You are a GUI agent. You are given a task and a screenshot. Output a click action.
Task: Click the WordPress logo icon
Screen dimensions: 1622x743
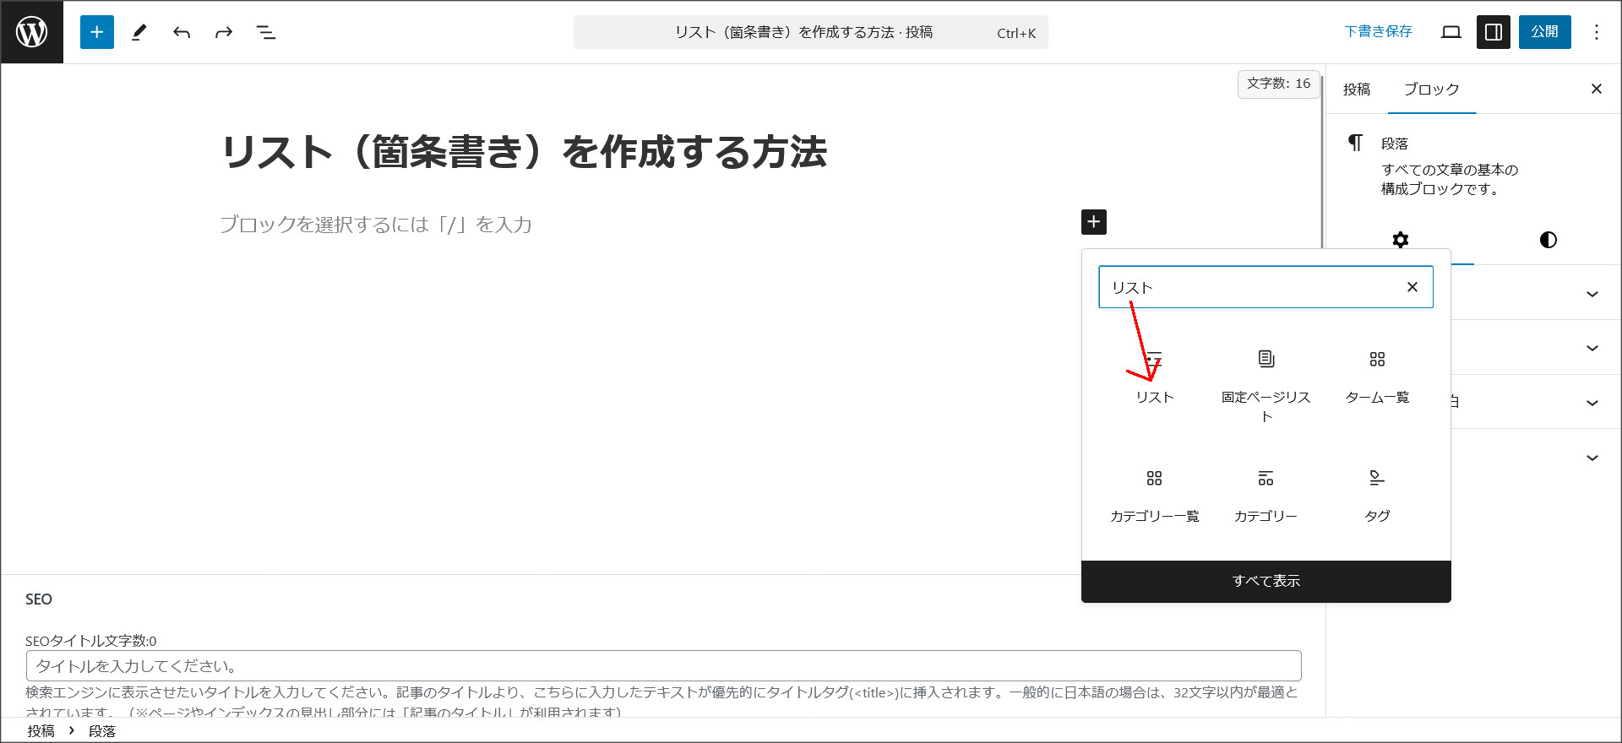pos(32,32)
